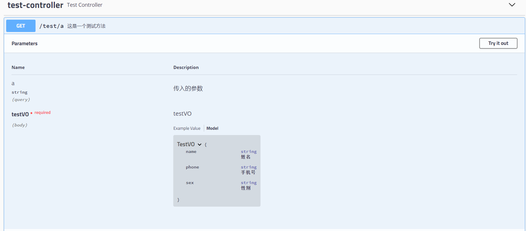Click the 'phone' field in TestVO model
Screen dimensions: 526x231
(192, 167)
